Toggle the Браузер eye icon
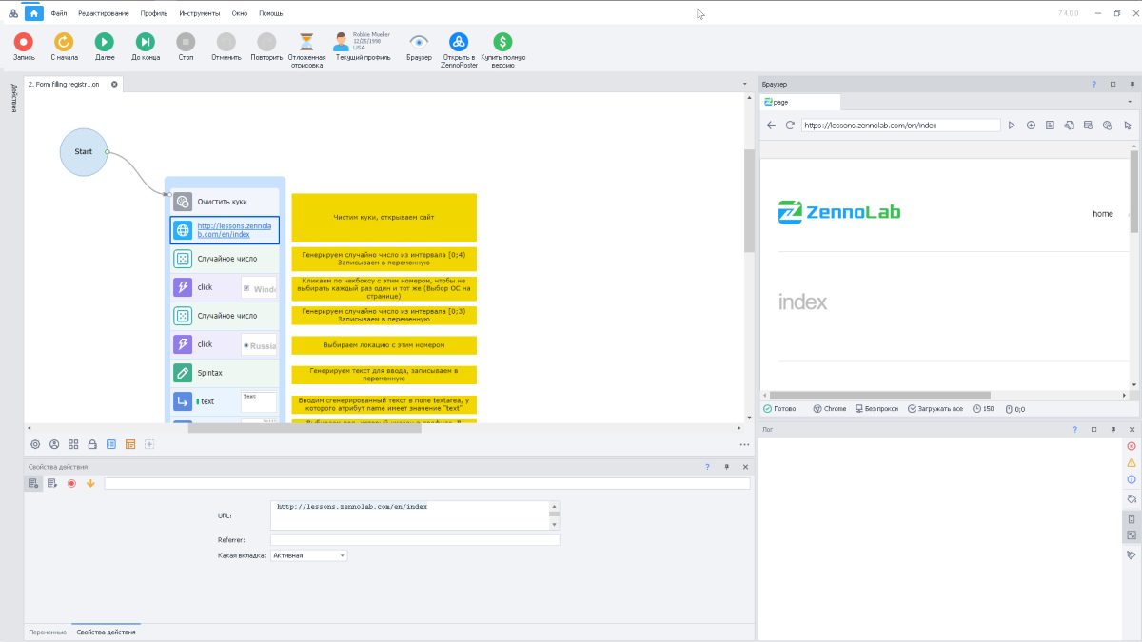Screen dimensions: 1142x642 pos(420,42)
